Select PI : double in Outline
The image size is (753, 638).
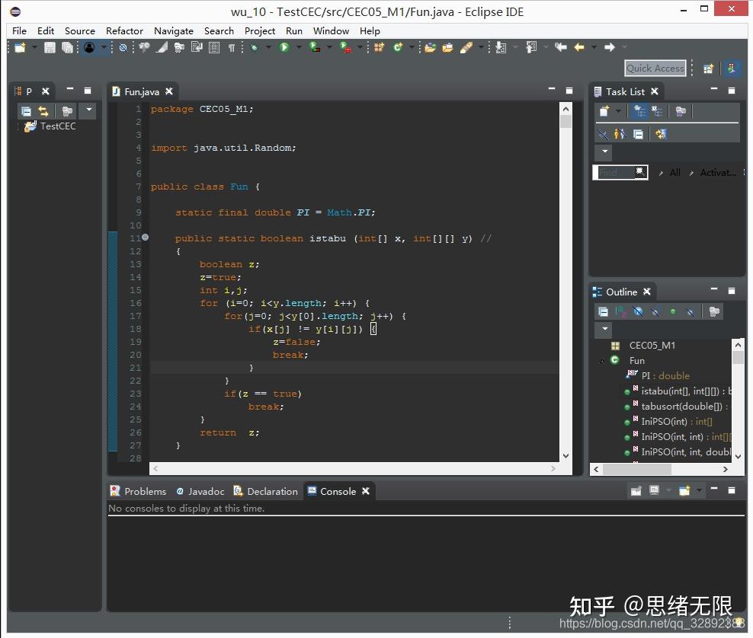658,375
